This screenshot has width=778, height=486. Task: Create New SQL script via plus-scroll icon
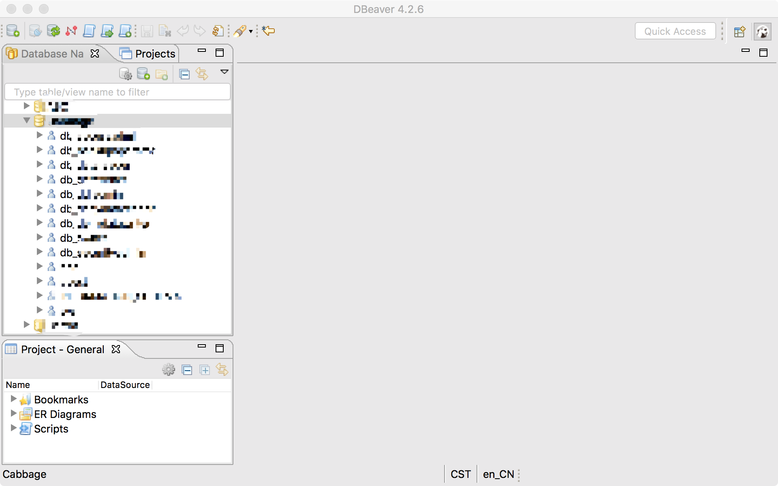coord(125,31)
